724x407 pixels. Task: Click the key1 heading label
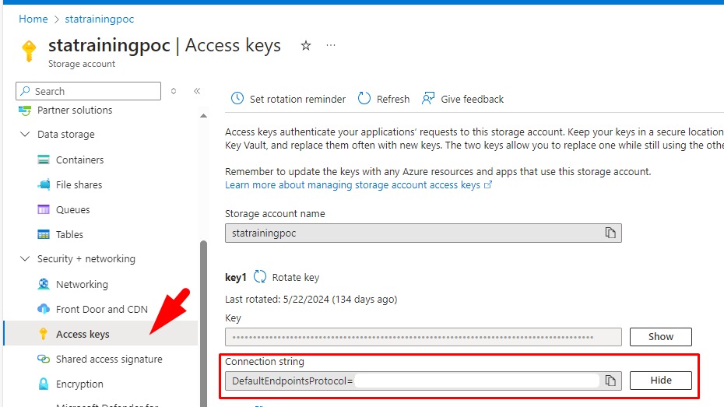click(x=236, y=277)
